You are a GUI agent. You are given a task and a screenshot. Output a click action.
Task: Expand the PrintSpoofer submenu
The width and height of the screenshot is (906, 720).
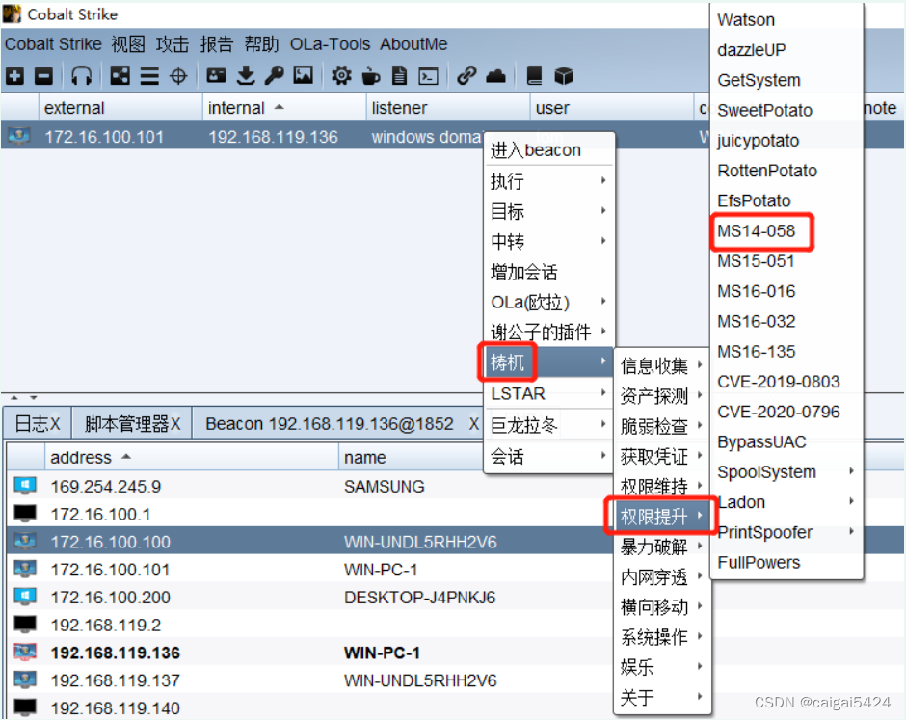pos(786,532)
